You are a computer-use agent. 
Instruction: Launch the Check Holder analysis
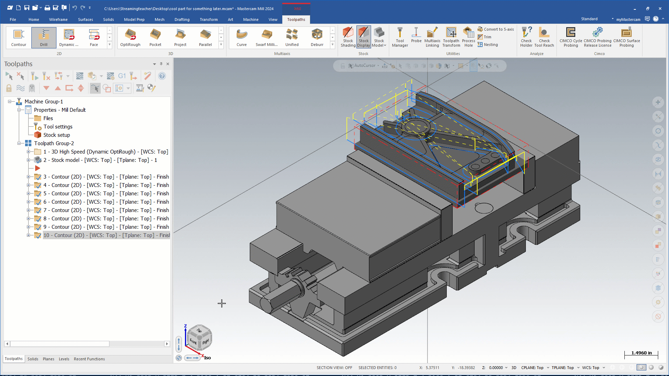point(526,37)
